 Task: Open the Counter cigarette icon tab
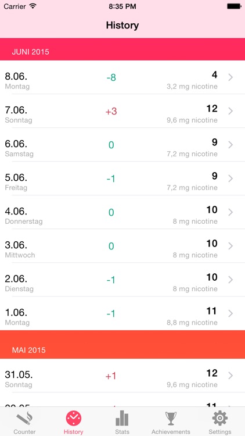(24, 419)
